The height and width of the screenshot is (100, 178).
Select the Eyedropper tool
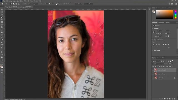pos(2,25)
